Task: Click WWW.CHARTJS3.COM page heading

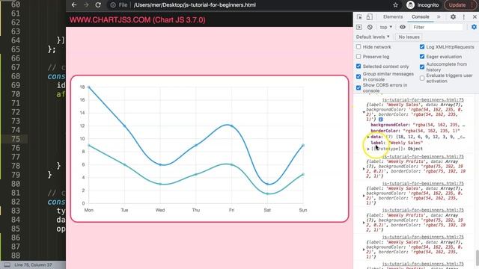Action: point(138,20)
